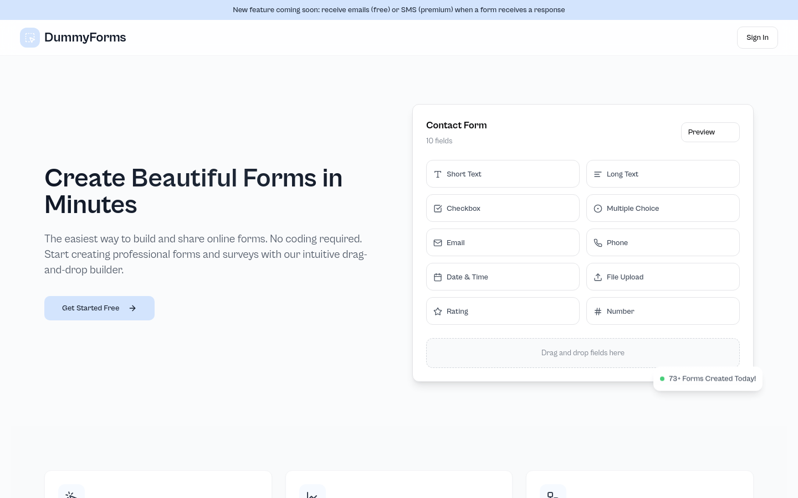798x498 pixels.
Task: Click the Contact Form title
Action: [x=457, y=126]
